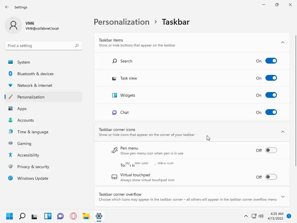Open Privacy & security

click(44, 167)
